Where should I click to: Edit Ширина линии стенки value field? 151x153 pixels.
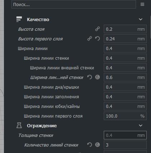tap(125, 58)
